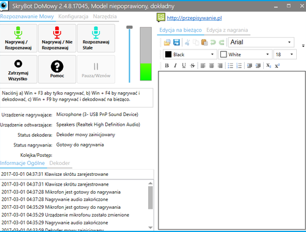Click the black color swatch
Screen dimensions: 306x232
168,54
